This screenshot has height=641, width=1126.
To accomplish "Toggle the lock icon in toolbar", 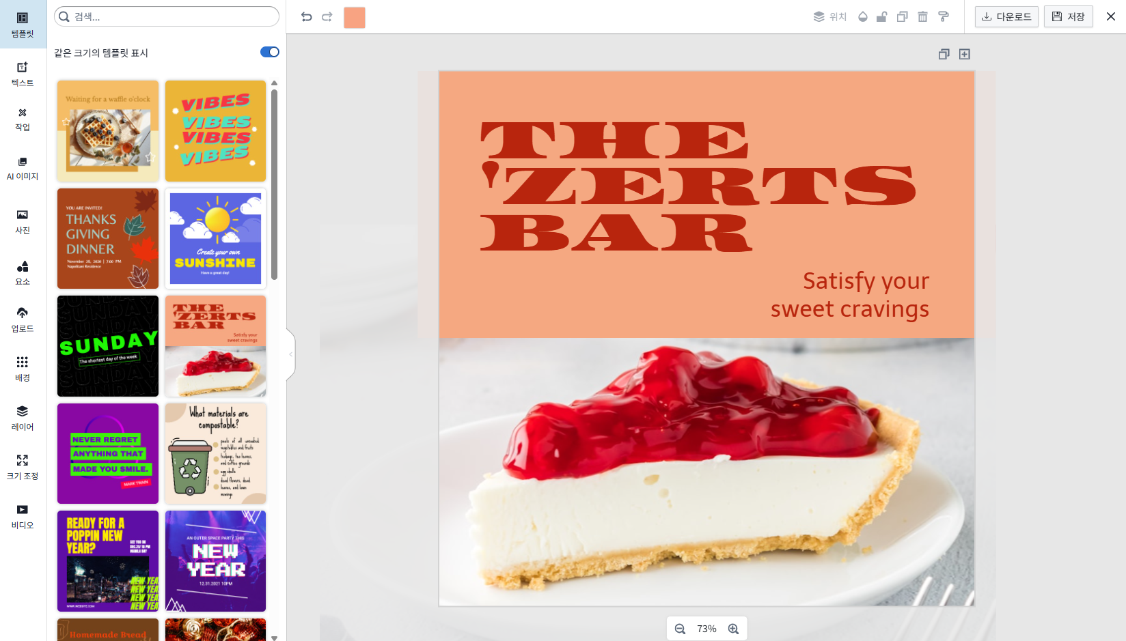I will [882, 17].
